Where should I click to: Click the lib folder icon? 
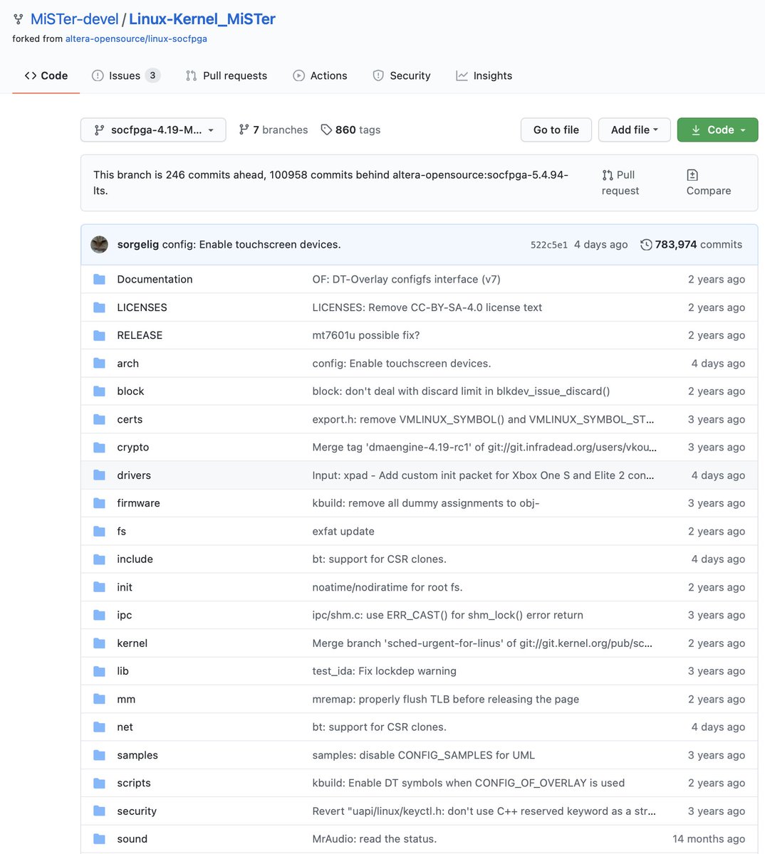100,671
